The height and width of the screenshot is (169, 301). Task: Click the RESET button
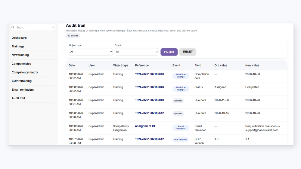pyautogui.click(x=188, y=52)
